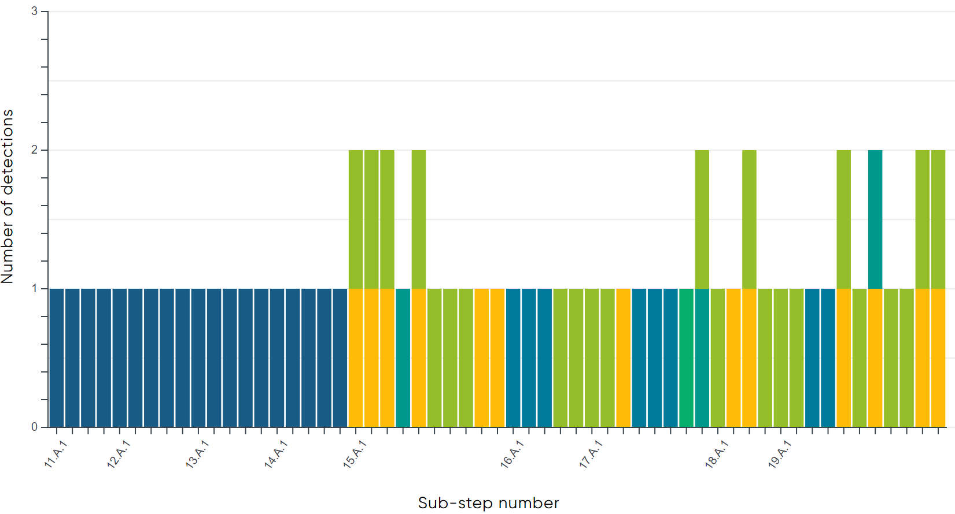Select the 12.A.1 x-axis tick label

pyautogui.click(x=119, y=454)
